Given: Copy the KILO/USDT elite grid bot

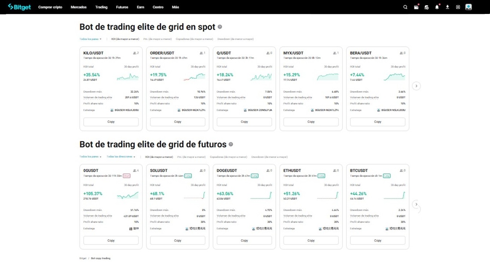Looking at the screenshot, I should pyautogui.click(x=111, y=122).
